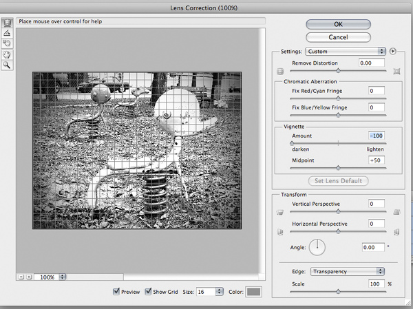Select the Zoom magnifier tool
Image resolution: width=413 pixels, height=309 pixels.
[7, 65]
